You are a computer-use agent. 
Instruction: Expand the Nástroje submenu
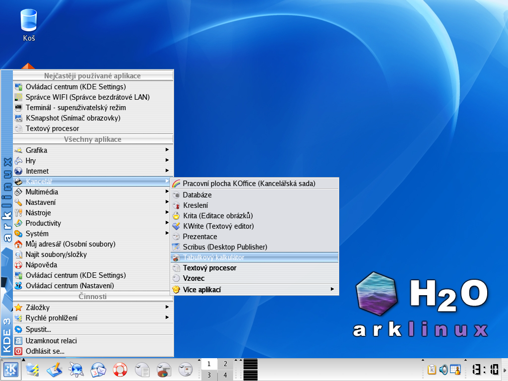[x=93, y=213]
